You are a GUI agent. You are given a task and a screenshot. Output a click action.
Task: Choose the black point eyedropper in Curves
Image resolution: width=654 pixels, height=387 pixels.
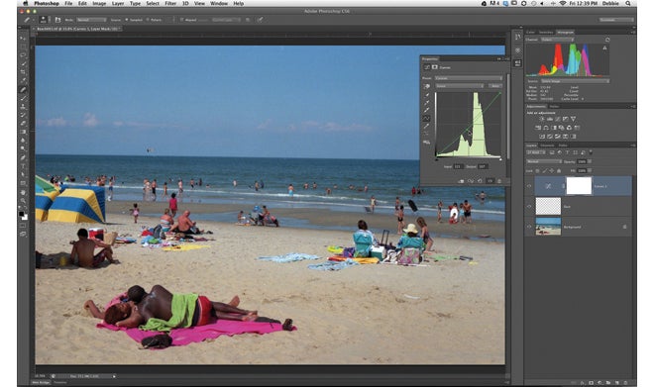(426, 95)
